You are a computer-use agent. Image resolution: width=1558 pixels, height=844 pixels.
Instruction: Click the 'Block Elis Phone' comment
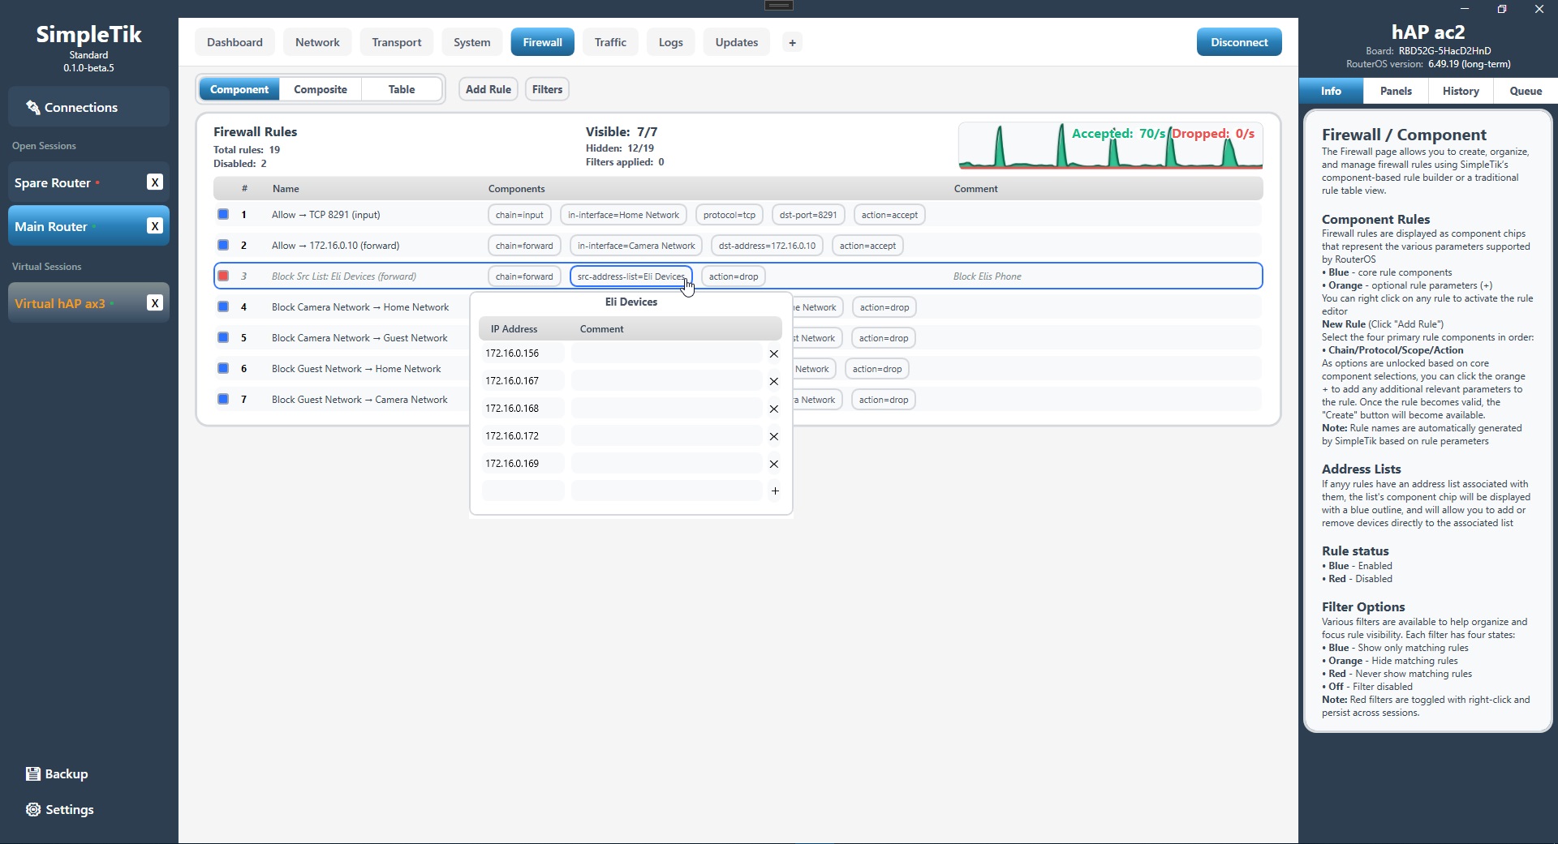[988, 276]
